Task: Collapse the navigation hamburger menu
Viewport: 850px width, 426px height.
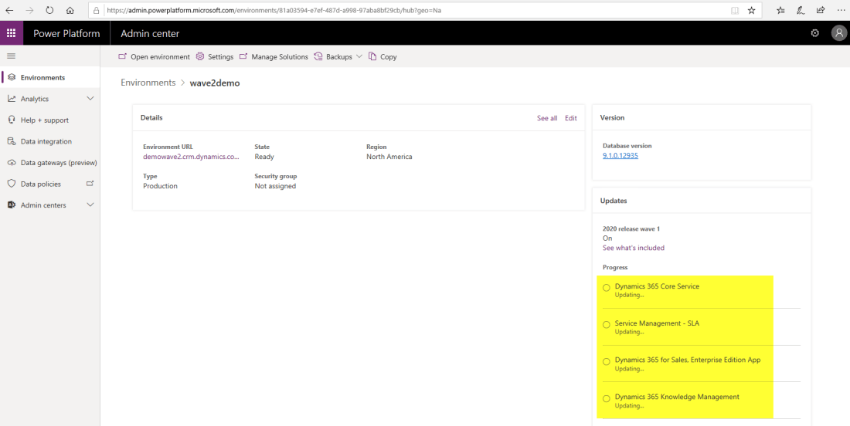Action: click(12, 56)
